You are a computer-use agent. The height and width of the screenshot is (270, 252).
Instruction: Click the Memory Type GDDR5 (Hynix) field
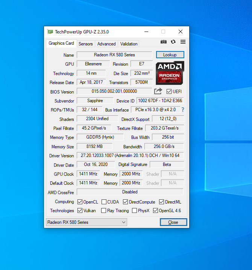coord(100,137)
